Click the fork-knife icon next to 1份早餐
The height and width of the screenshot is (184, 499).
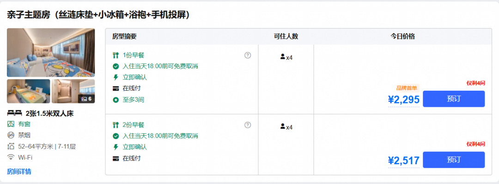116,55
